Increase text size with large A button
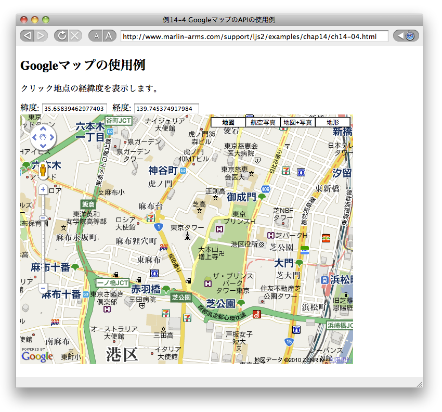This screenshot has width=442, height=412. coord(109,36)
